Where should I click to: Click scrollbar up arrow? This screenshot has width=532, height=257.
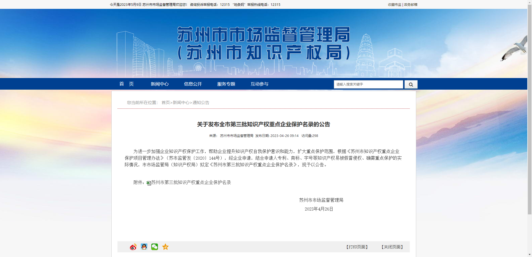pyautogui.click(x=530, y=2)
